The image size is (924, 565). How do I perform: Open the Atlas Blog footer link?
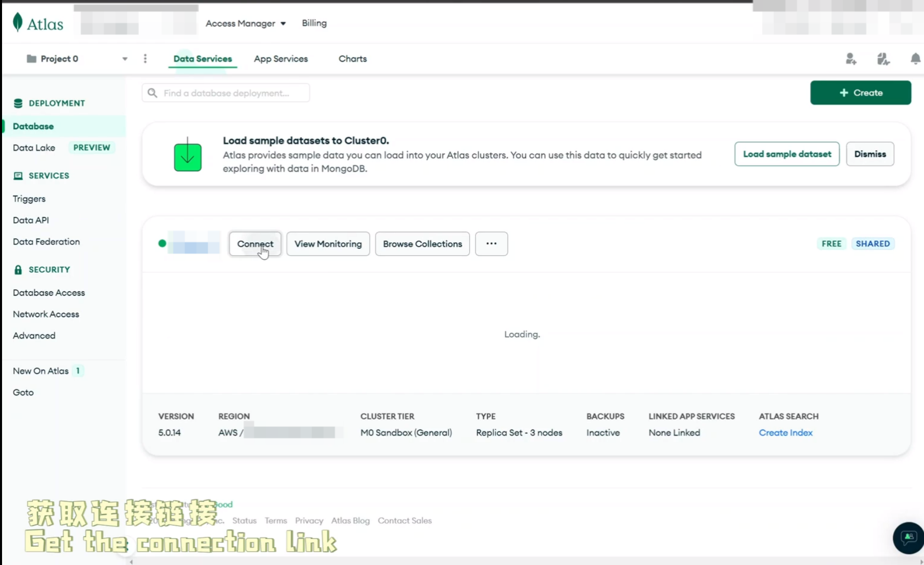tap(350, 521)
